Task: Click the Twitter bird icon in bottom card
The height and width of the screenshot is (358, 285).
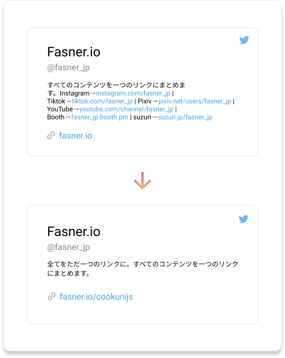Action: (x=244, y=219)
